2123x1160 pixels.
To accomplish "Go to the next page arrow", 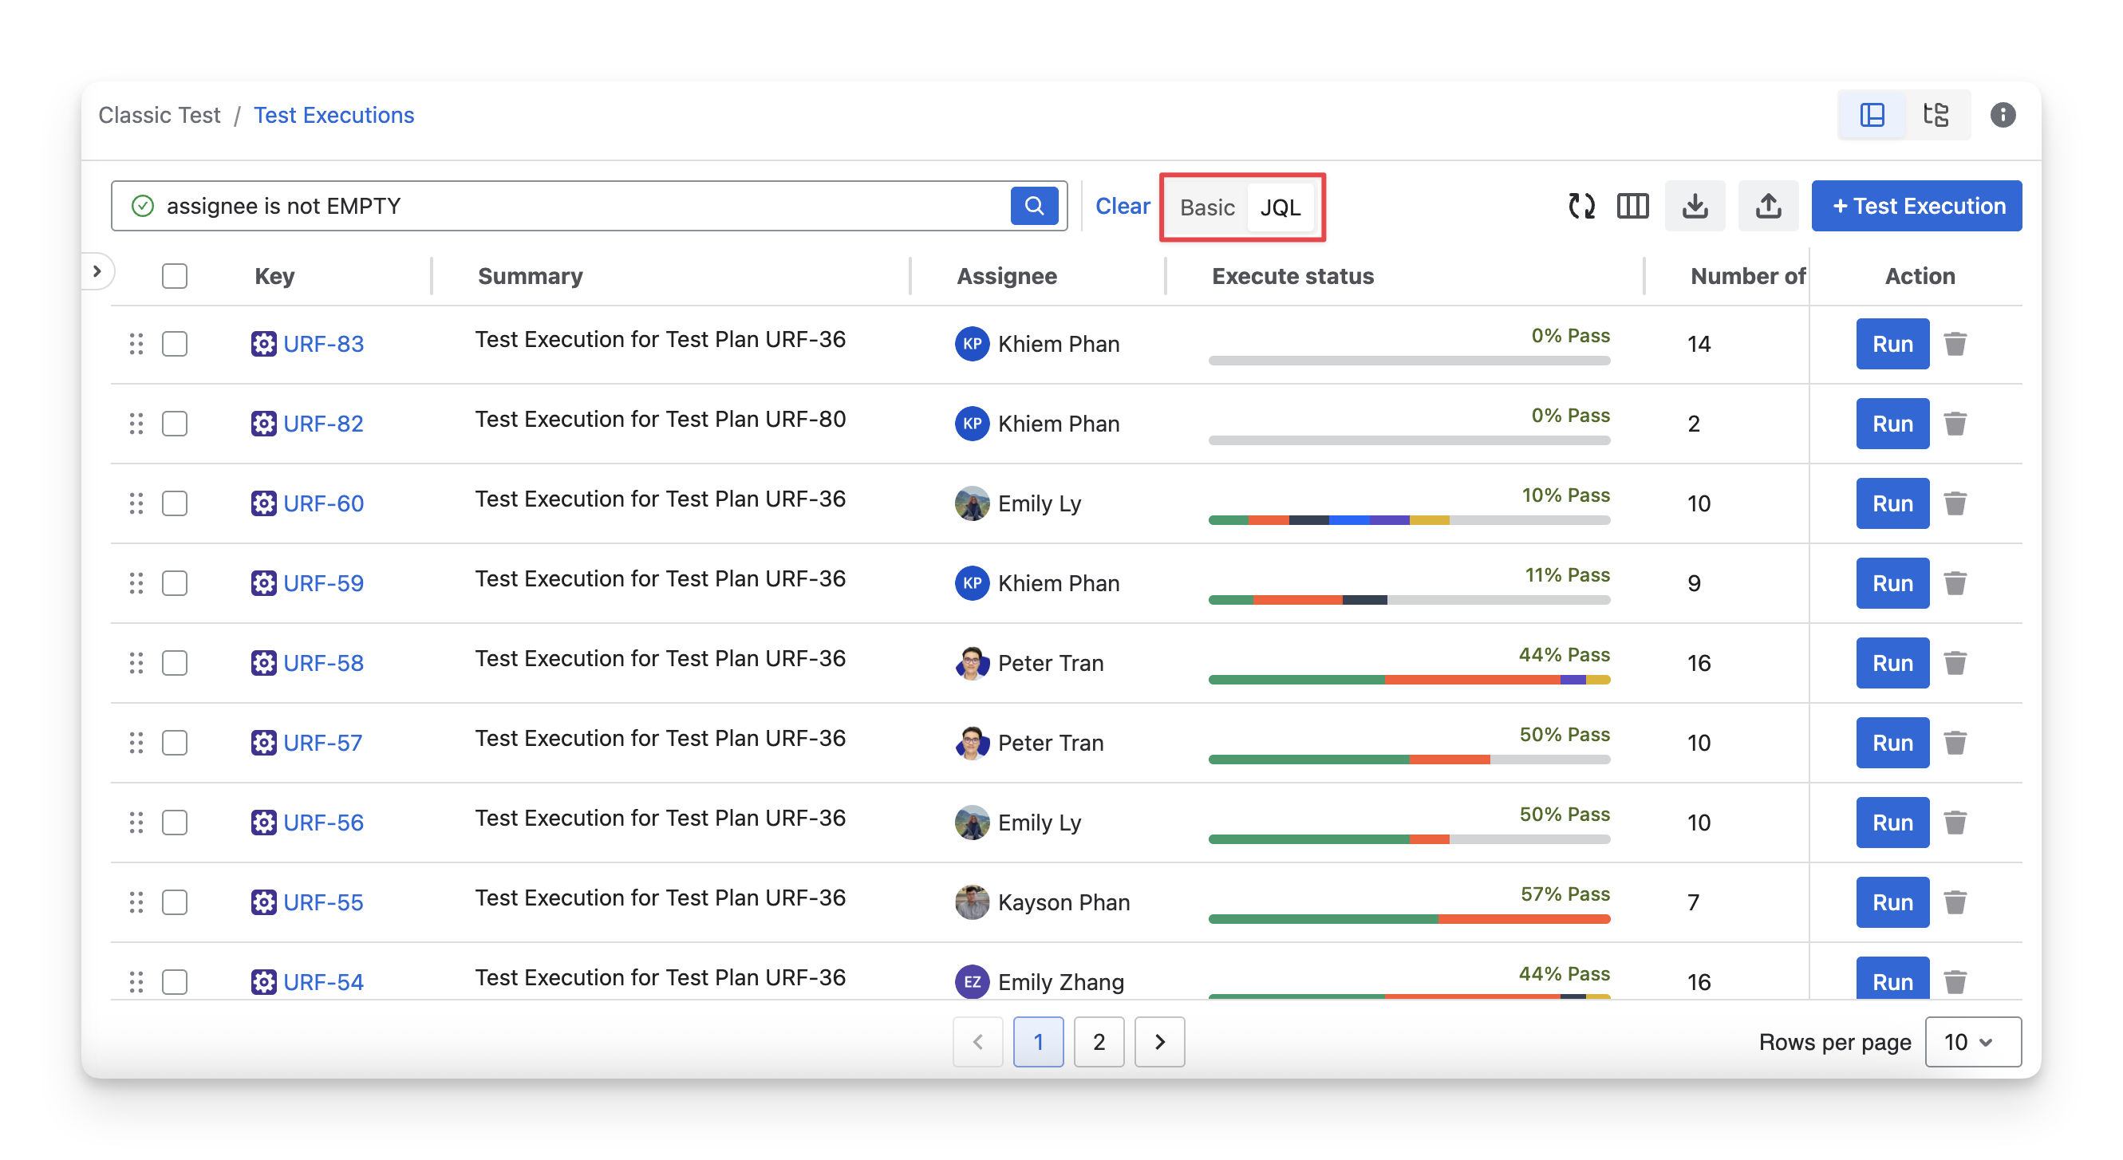I will point(1158,1041).
